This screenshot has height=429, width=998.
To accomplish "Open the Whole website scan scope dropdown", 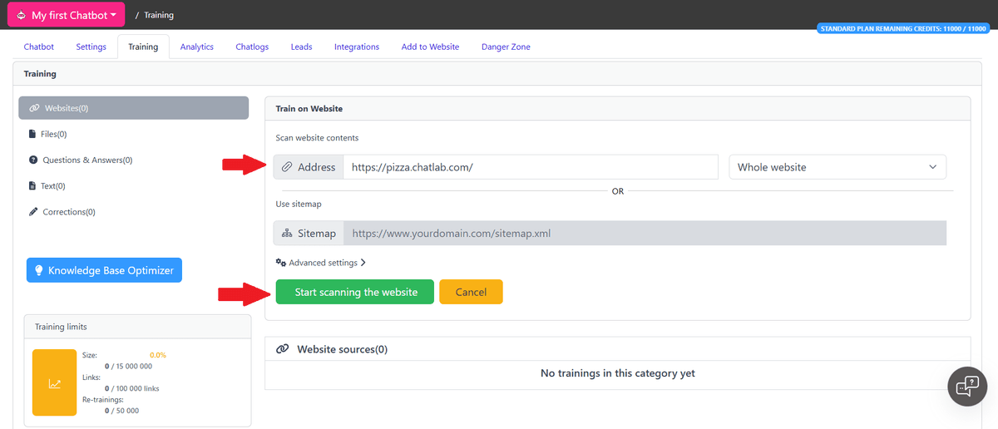I will [837, 167].
